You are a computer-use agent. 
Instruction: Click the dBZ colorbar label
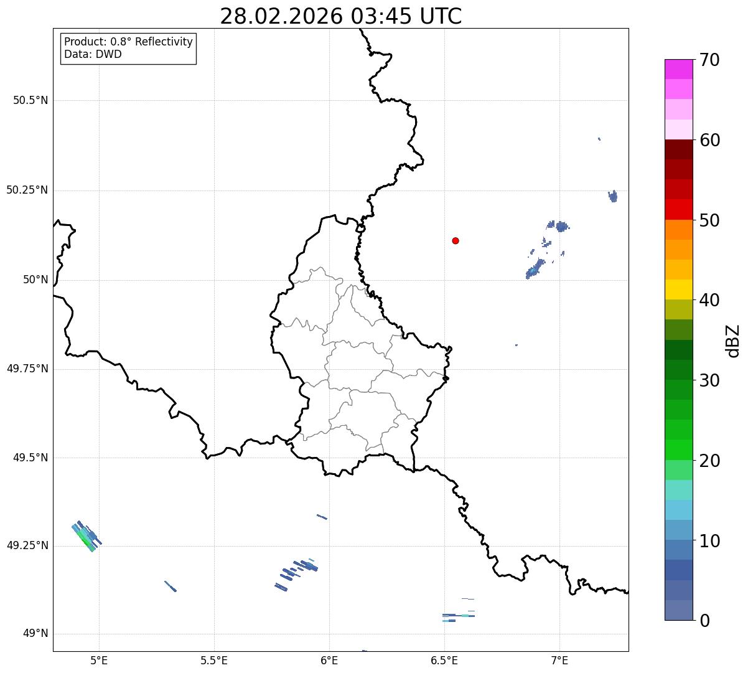pyautogui.click(x=733, y=341)
